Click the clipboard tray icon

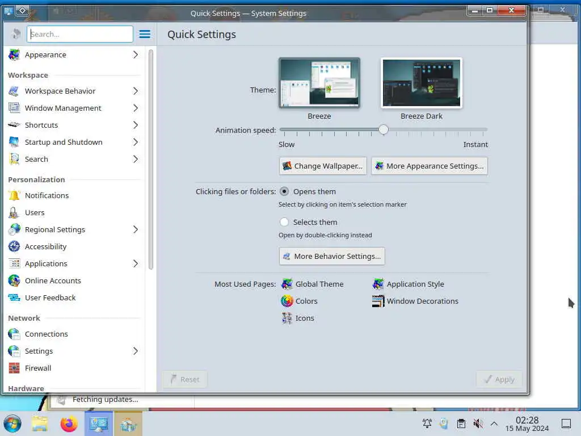point(461,424)
